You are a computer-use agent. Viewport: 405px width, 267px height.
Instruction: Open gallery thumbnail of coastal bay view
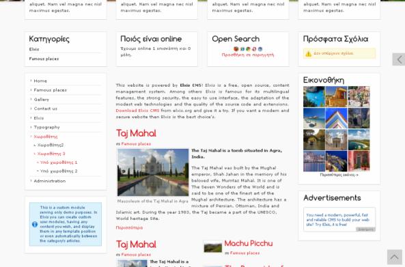click(x=359, y=140)
